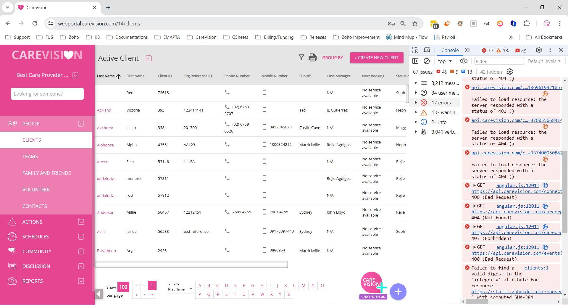
Task: Go to page 2 of clients
Action: (x=136, y=294)
